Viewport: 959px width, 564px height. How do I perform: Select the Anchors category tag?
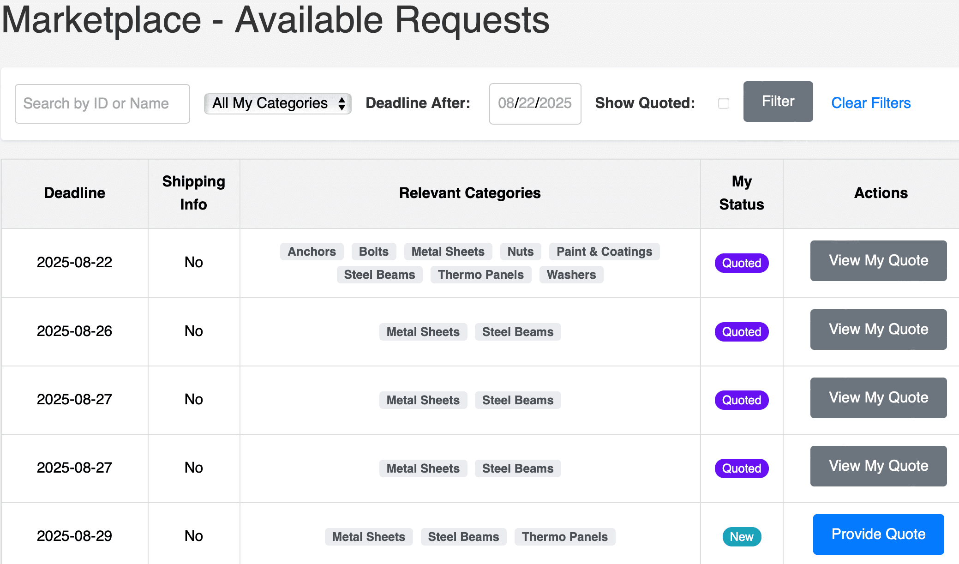(x=312, y=252)
